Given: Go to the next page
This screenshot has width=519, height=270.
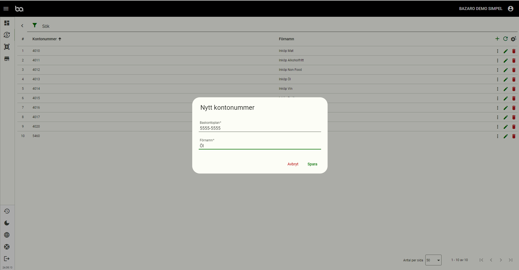Looking at the screenshot, I should click(501, 260).
